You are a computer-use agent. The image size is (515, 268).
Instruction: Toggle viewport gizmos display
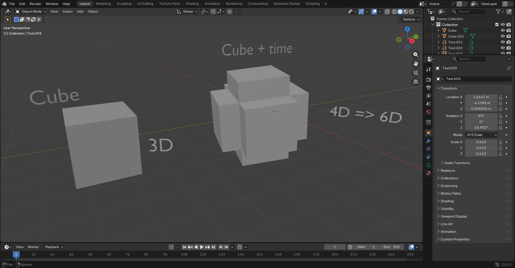(x=361, y=12)
